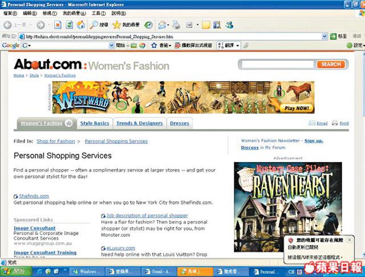This screenshot has height=277, width=365.
Task: Open Job description of personal shopper link
Action: pyautogui.click(x=147, y=216)
